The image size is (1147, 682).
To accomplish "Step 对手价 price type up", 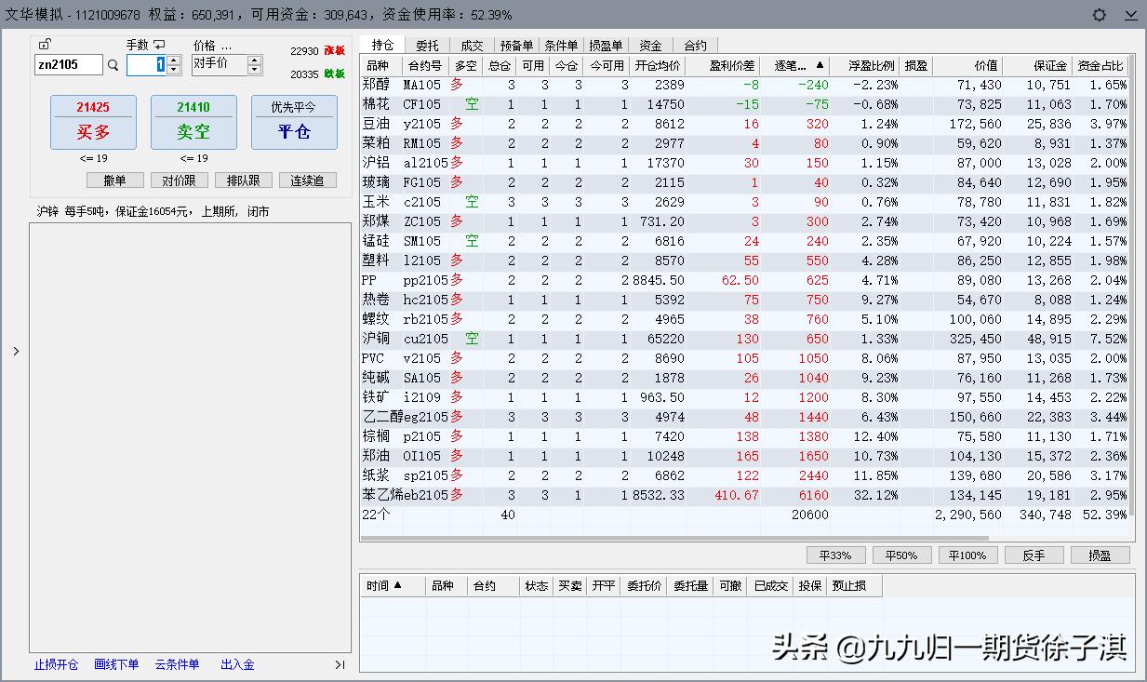I will pos(254,60).
